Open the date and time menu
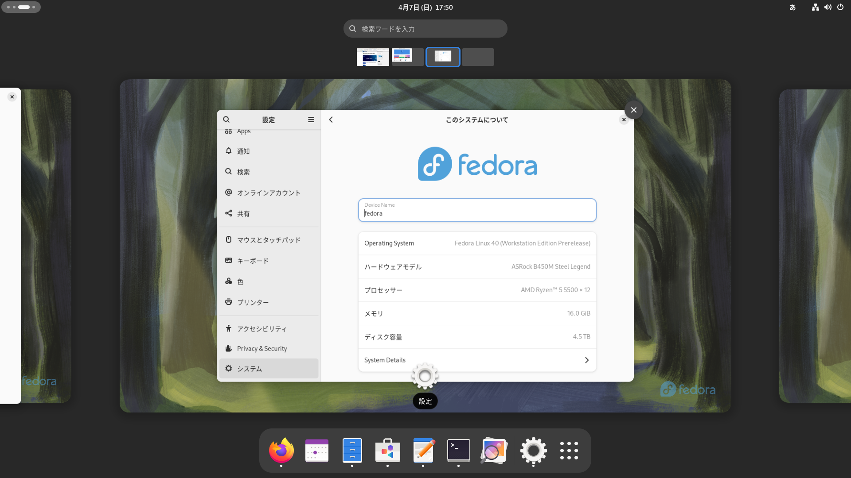 pyautogui.click(x=425, y=7)
